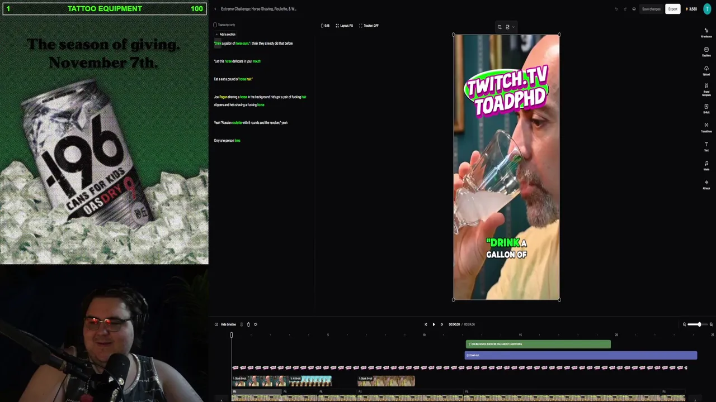The width and height of the screenshot is (716, 402).
Task: Adjust the timeline zoom slider
Action: tap(698, 324)
